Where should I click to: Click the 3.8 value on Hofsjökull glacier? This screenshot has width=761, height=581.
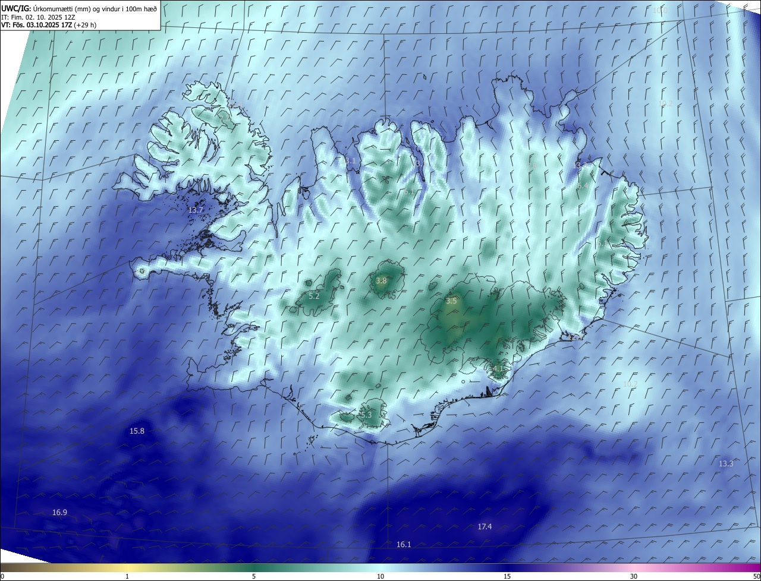382,281
